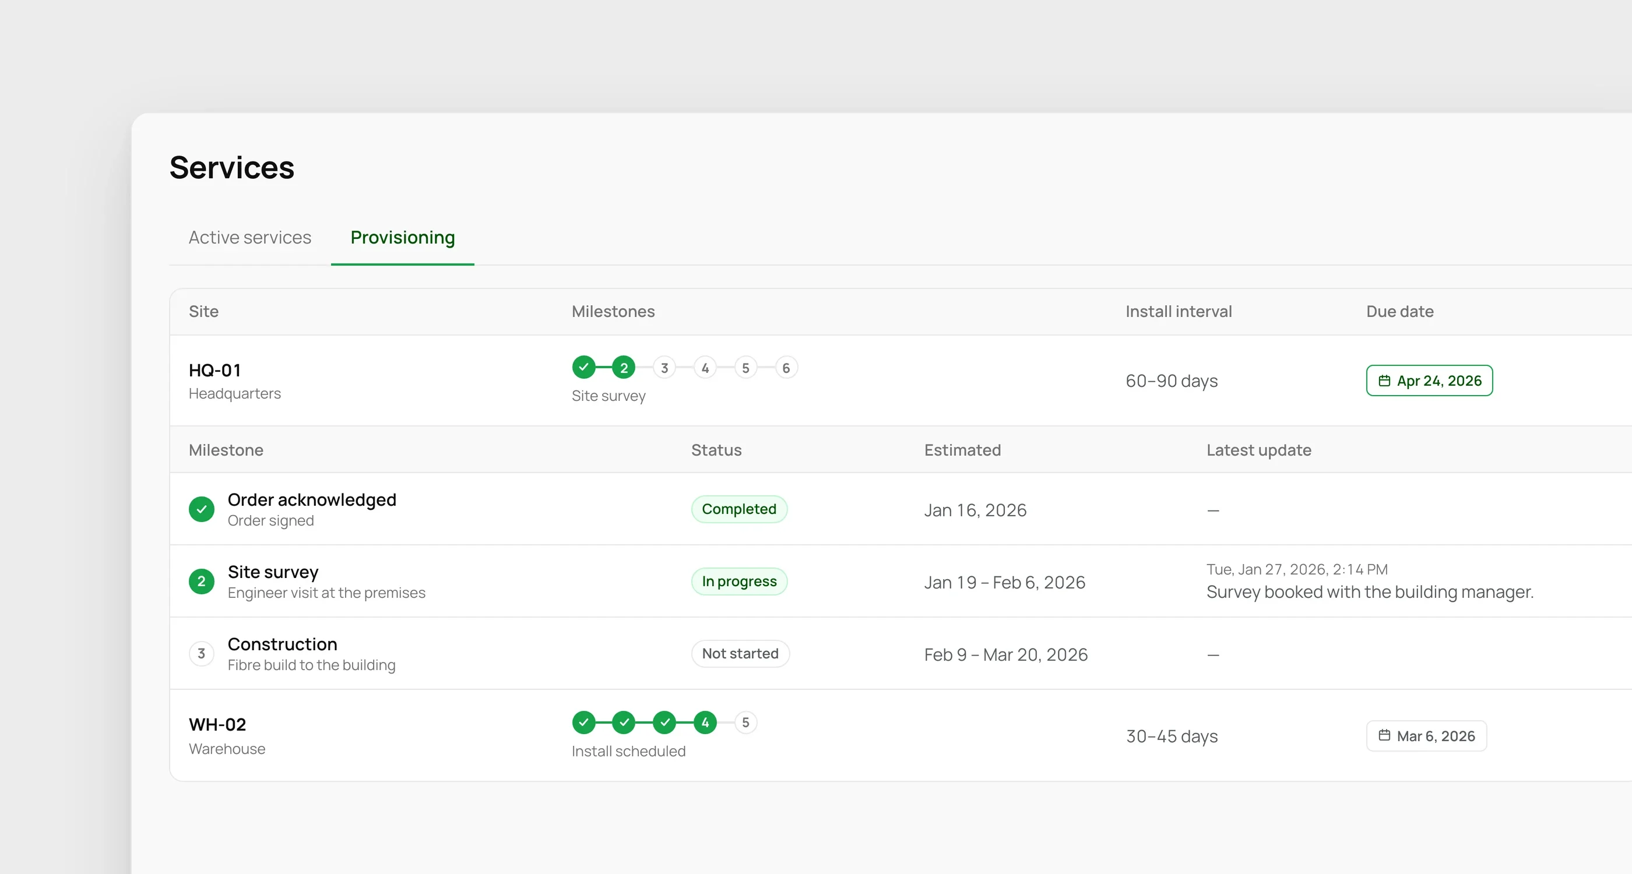The image size is (1632, 874).
Task: Click the Status column header
Action: (716, 450)
